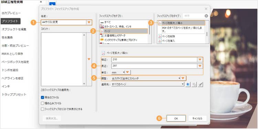Click the fixup type 検索 field

point(193,16)
